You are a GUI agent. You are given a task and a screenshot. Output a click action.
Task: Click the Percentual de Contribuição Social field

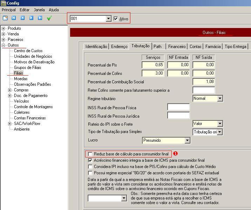pyautogui.click(x=204, y=82)
